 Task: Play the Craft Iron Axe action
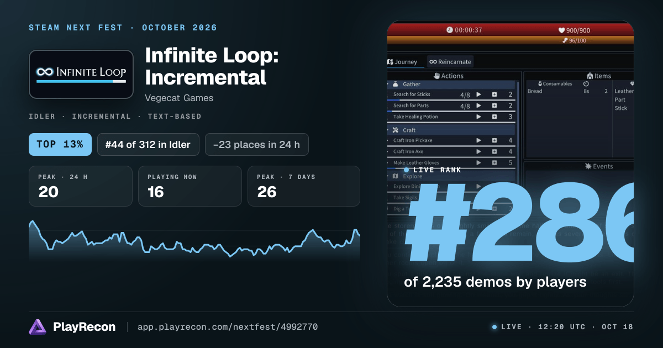[479, 151]
